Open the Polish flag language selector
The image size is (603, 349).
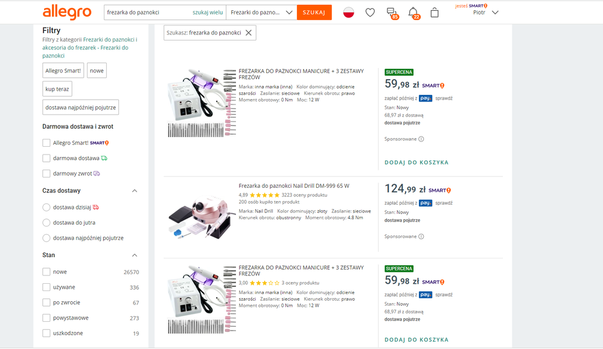point(348,12)
